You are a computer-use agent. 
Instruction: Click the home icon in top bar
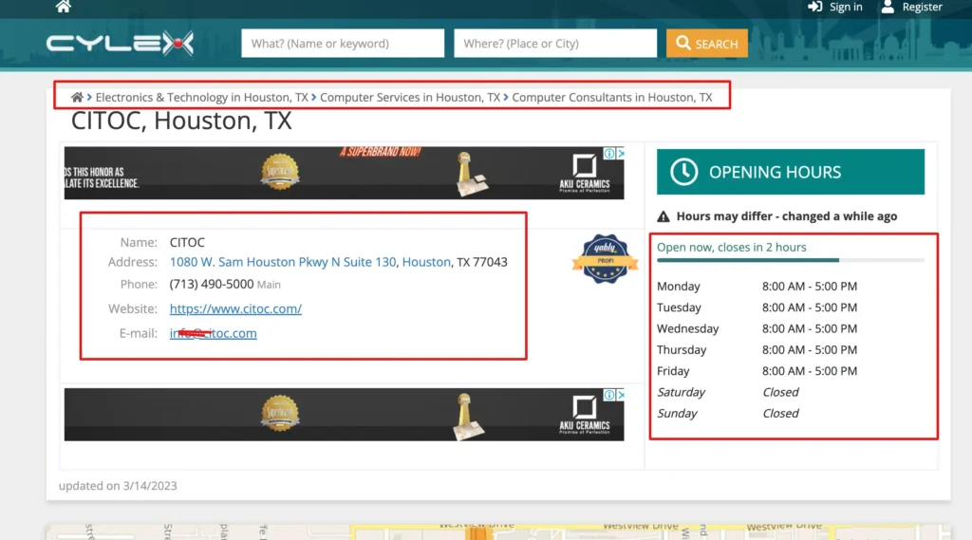[x=64, y=7]
